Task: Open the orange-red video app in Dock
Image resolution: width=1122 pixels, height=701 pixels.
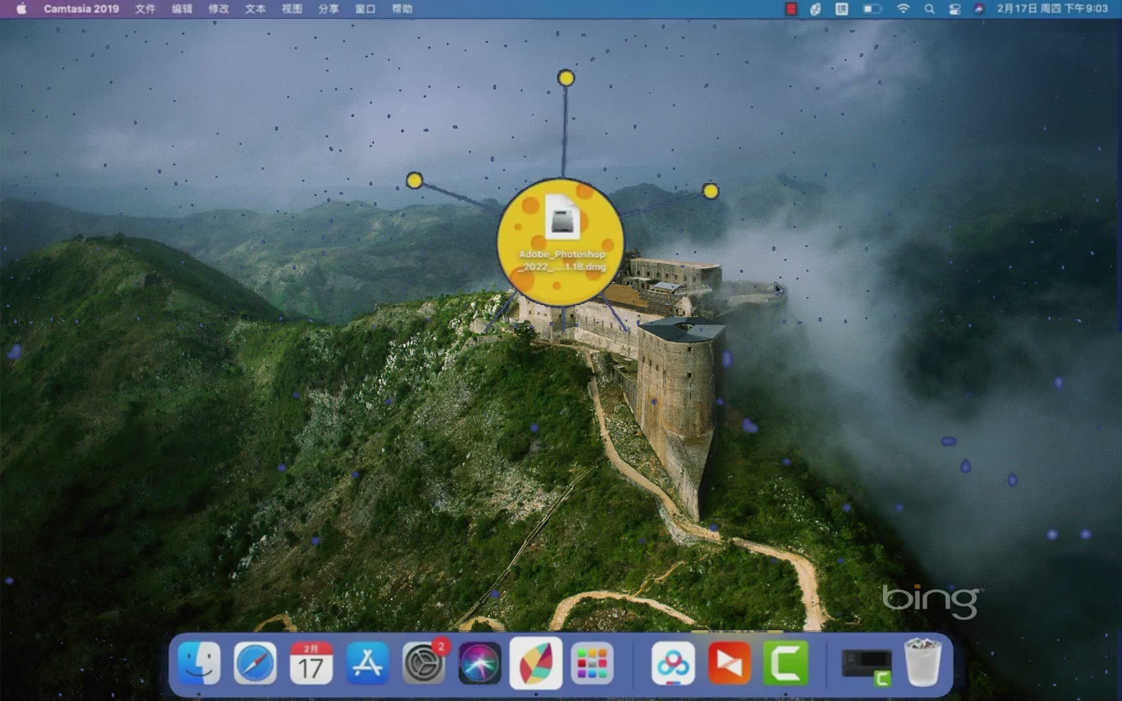Action: coord(729,663)
